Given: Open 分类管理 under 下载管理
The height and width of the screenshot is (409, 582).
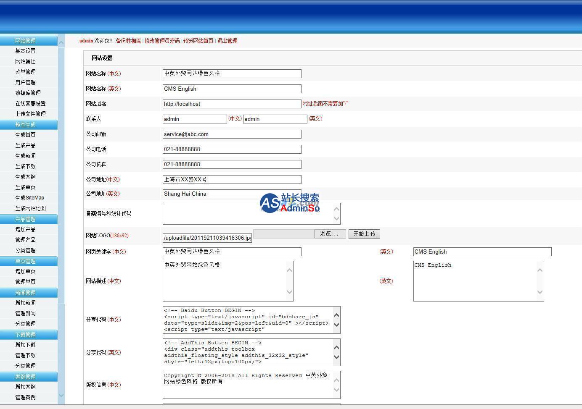Looking at the screenshot, I should pyautogui.click(x=25, y=366).
